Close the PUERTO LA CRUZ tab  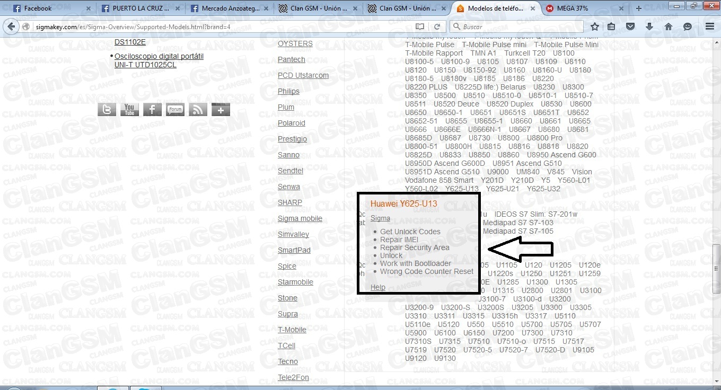click(177, 8)
